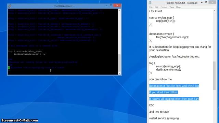Click the 'log { source(syslog_udp);' line in terminal
The image size is (219, 123).
point(25,51)
